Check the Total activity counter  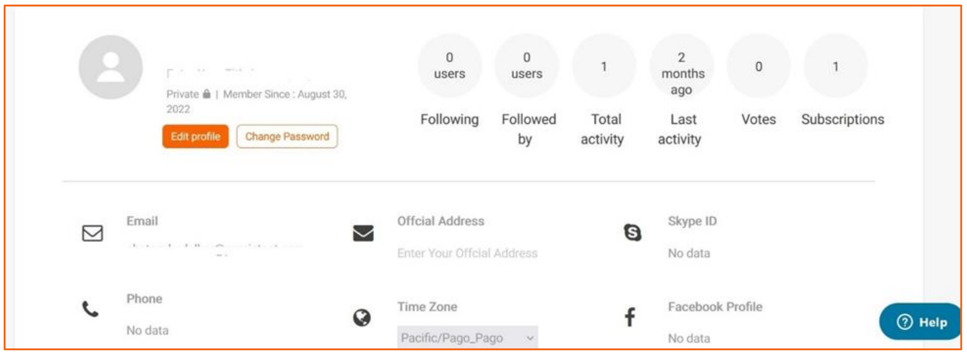click(x=604, y=66)
